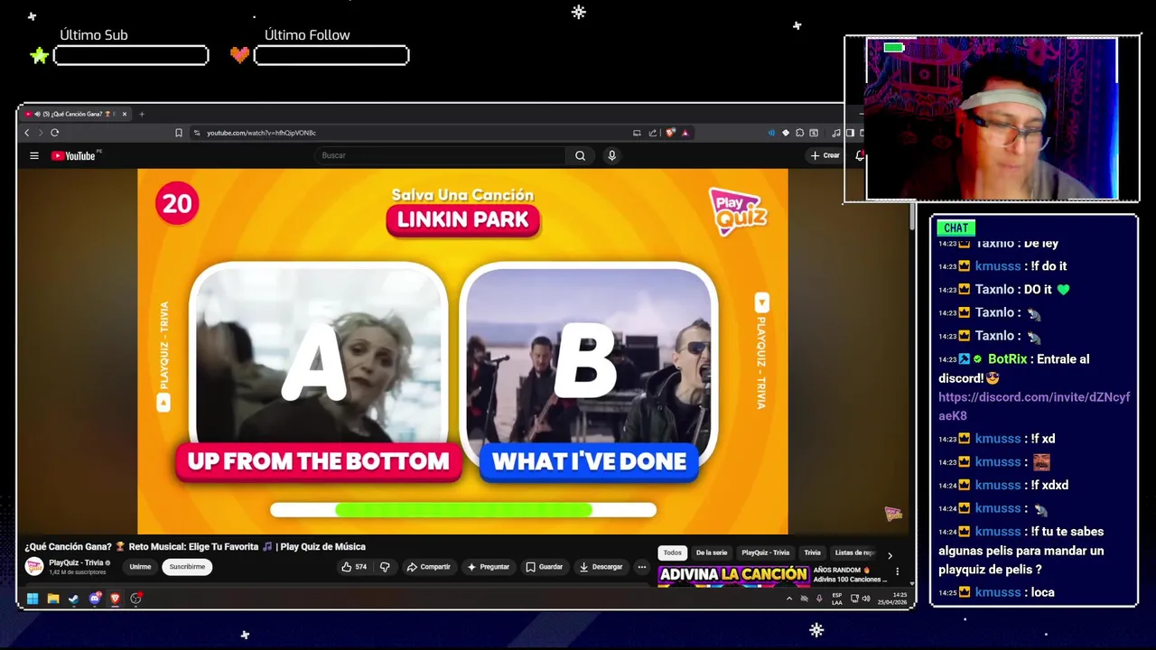
Task: Close the ¿Qué Canción Gana? browser tab
Action: point(125,114)
